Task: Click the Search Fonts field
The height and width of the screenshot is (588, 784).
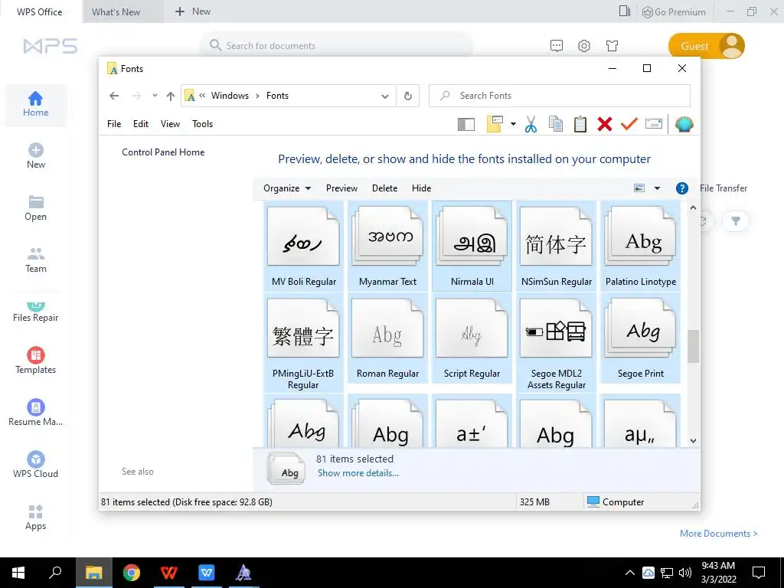Action: (x=560, y=96)
